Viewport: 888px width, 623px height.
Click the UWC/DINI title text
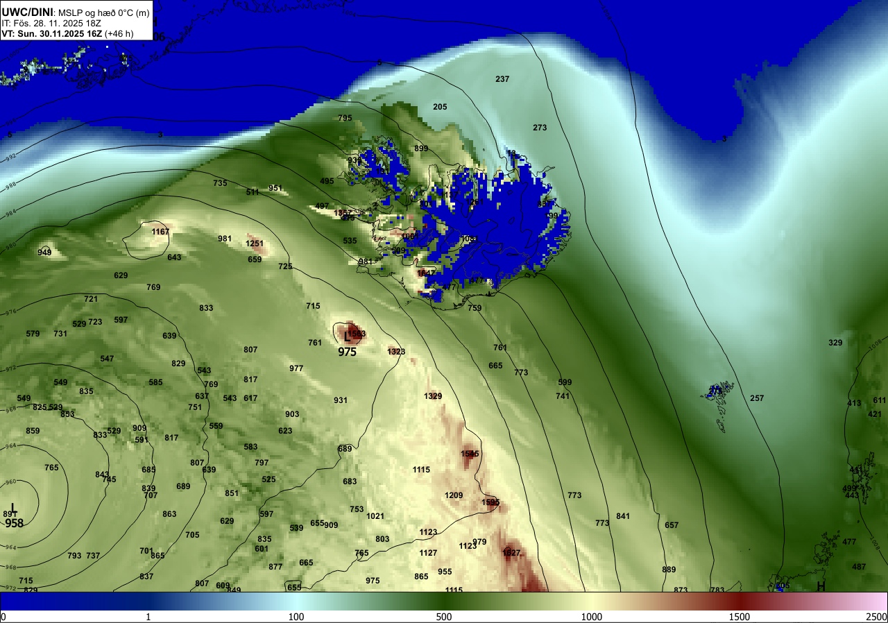tap(27, 12)
